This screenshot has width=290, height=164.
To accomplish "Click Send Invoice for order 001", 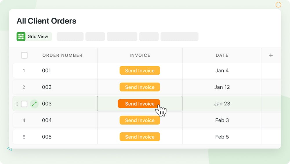I will click(x=140, y=71).
